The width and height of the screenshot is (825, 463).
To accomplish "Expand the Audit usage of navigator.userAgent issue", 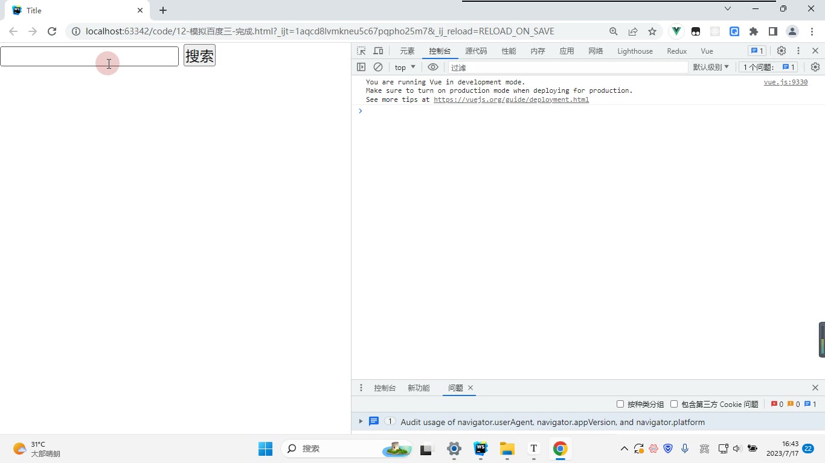I will 361,421.
